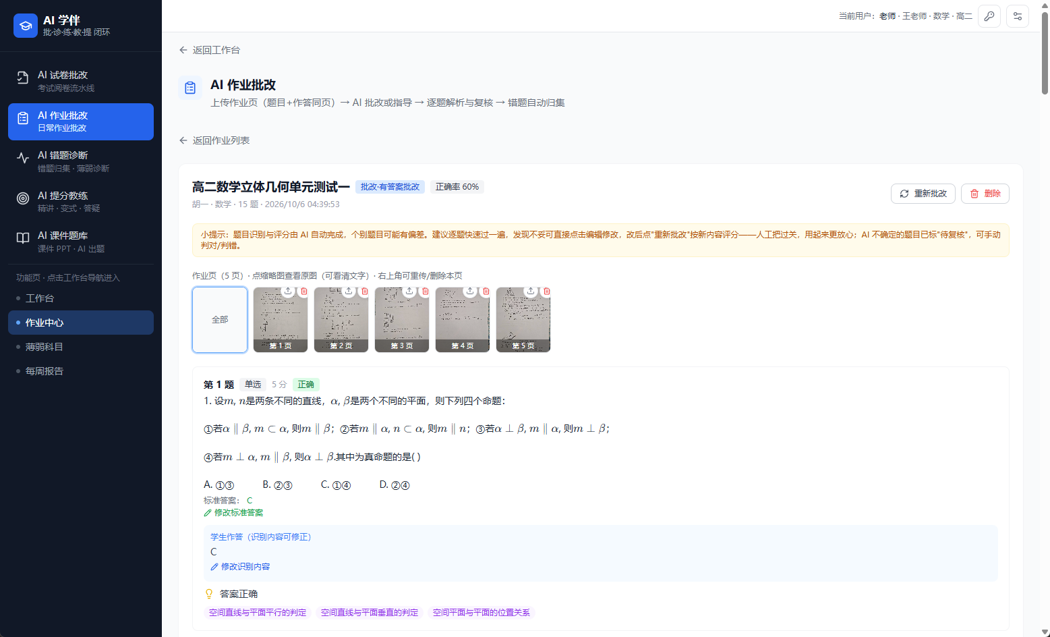Delete page 第 1 页 using its trash icon
The image size is (1050, 637).
[303, 291]
